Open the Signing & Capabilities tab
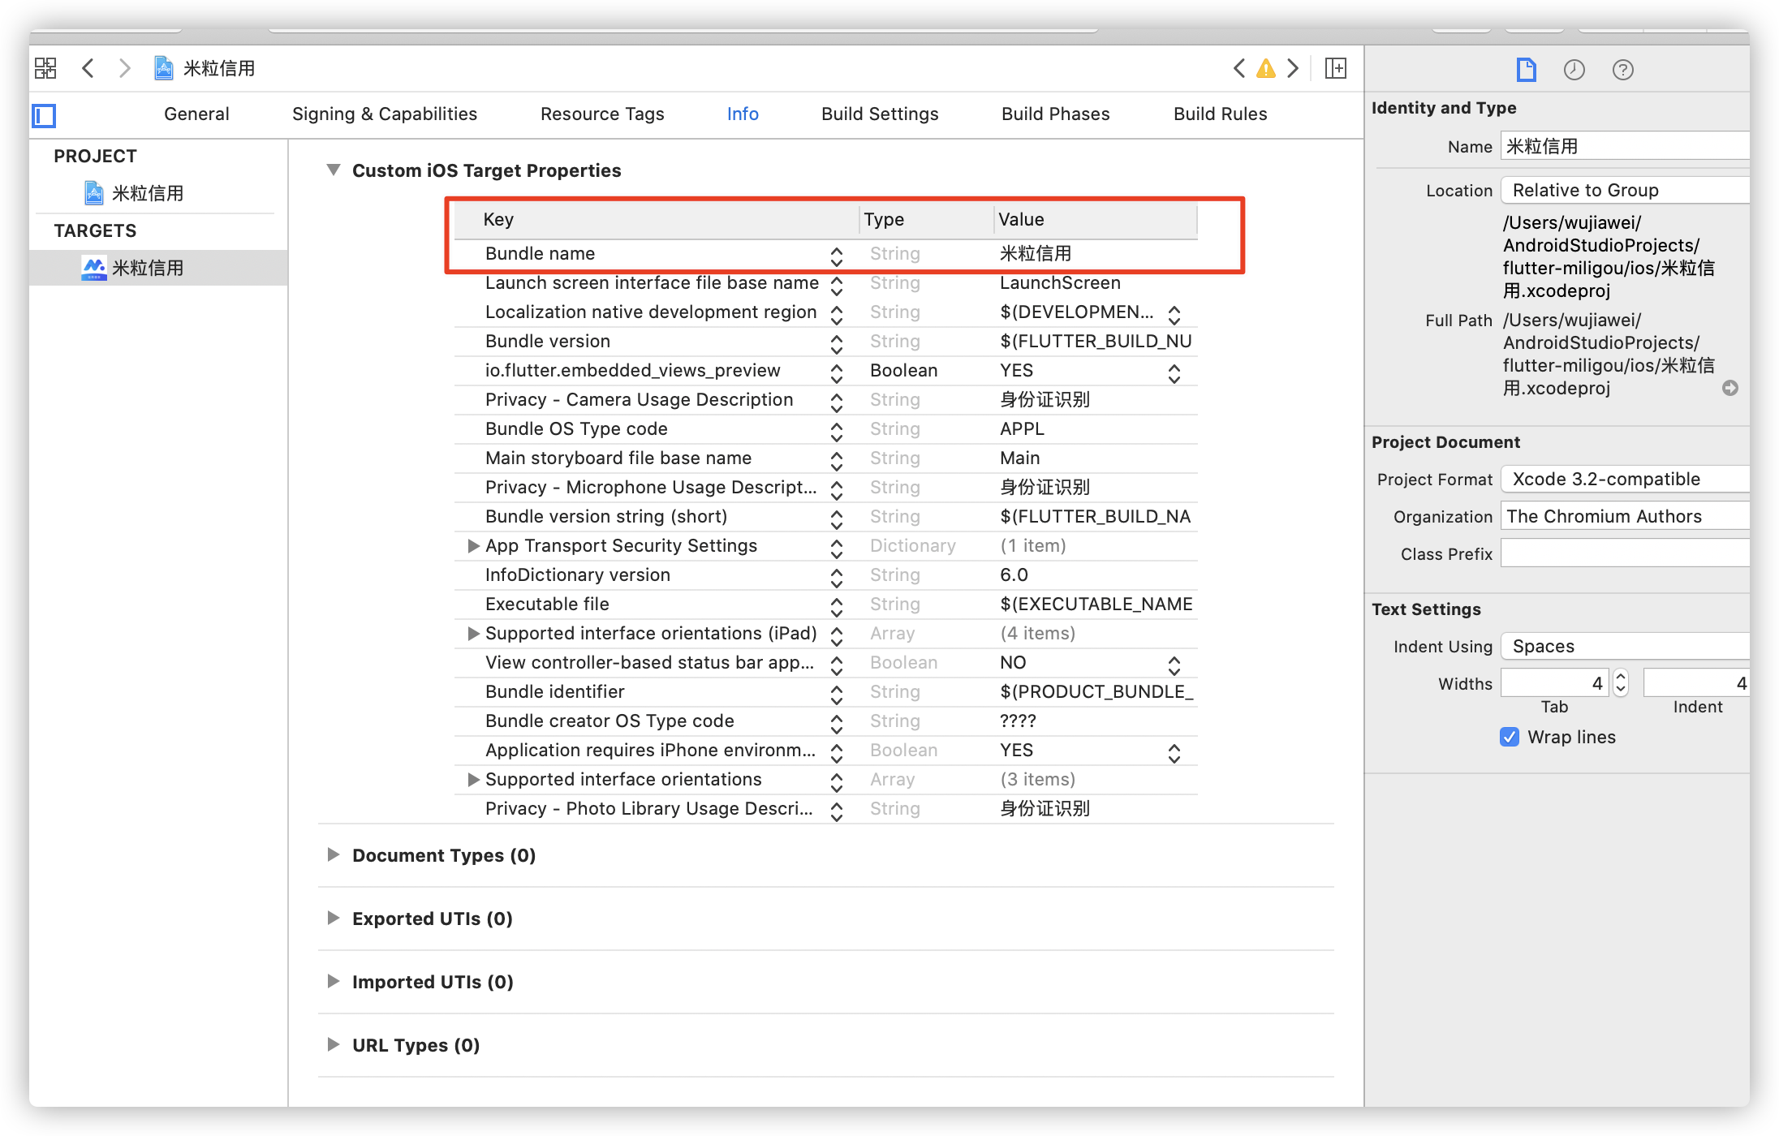 click(384, 114)
